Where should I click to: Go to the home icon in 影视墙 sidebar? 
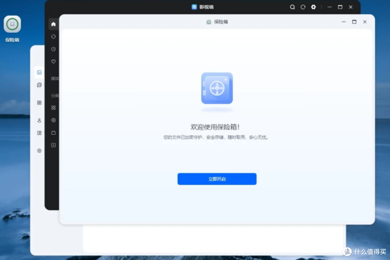point(53,24)
